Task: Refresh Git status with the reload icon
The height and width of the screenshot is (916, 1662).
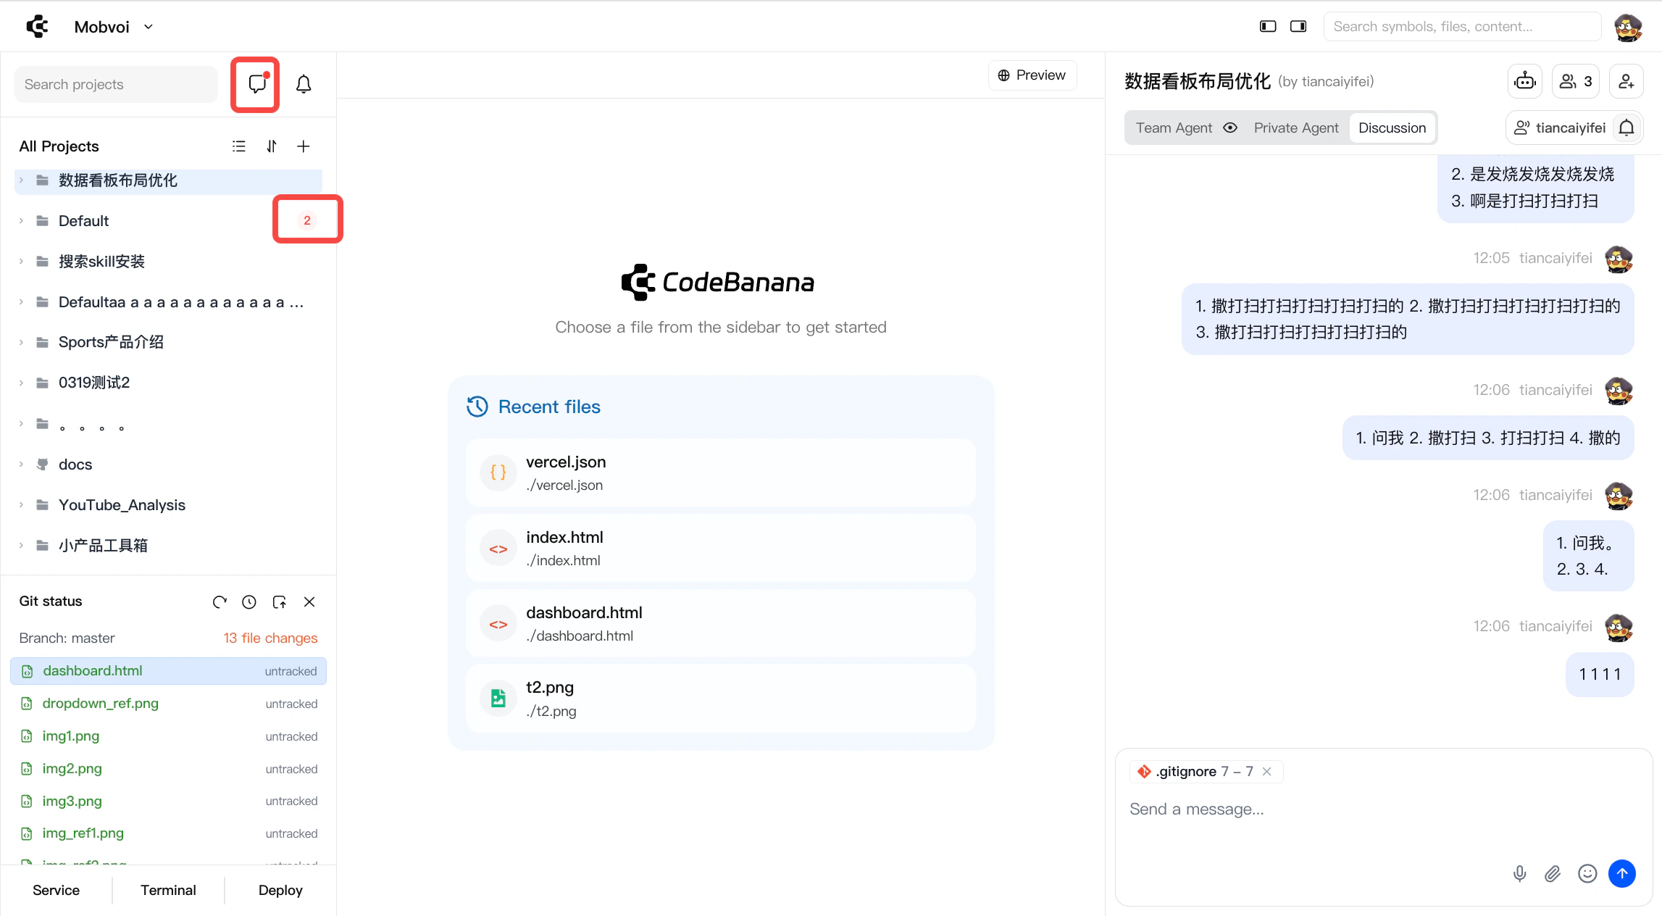Action: coord(220,601)
